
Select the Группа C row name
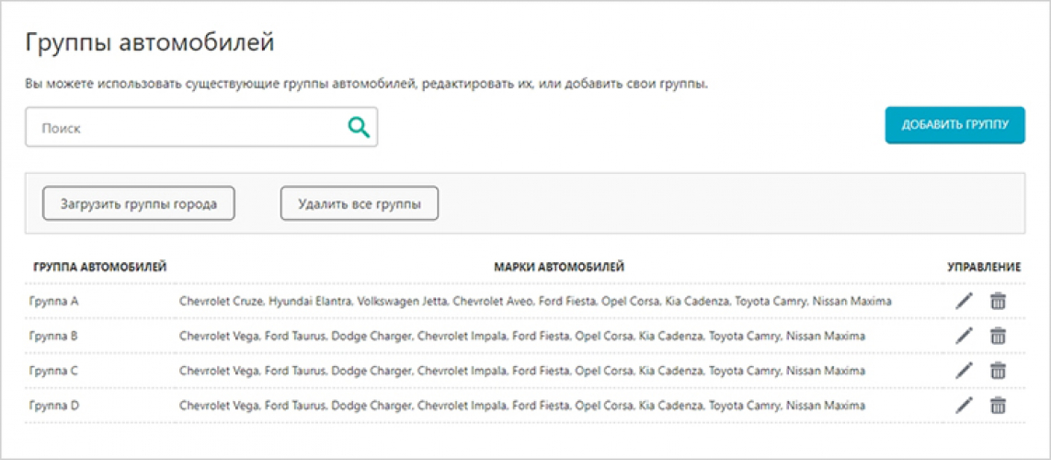point(54,371)
